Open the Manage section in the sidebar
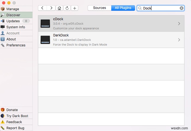 (16, 9)
